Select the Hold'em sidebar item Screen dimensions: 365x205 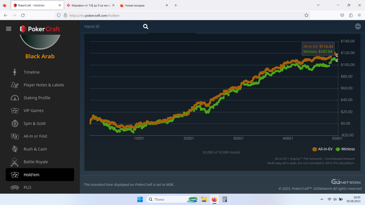(x=40, y=175)
